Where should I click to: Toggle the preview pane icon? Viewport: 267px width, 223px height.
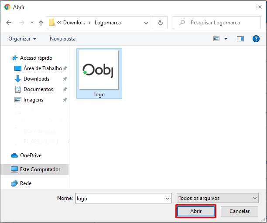pos(240,39)
